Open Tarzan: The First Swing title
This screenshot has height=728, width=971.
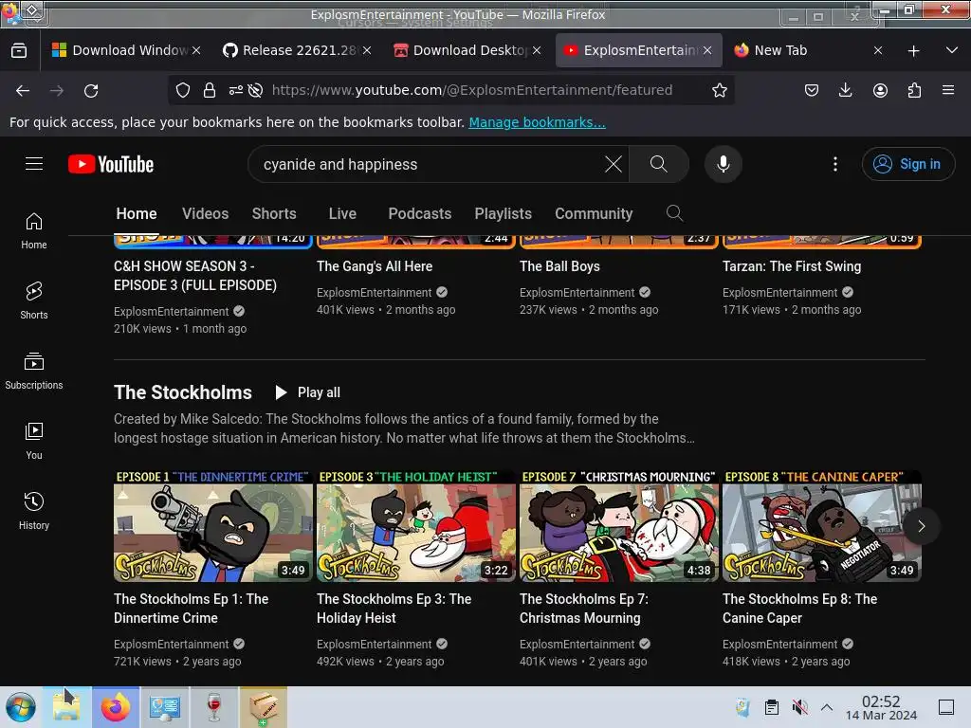pos(792,266)
